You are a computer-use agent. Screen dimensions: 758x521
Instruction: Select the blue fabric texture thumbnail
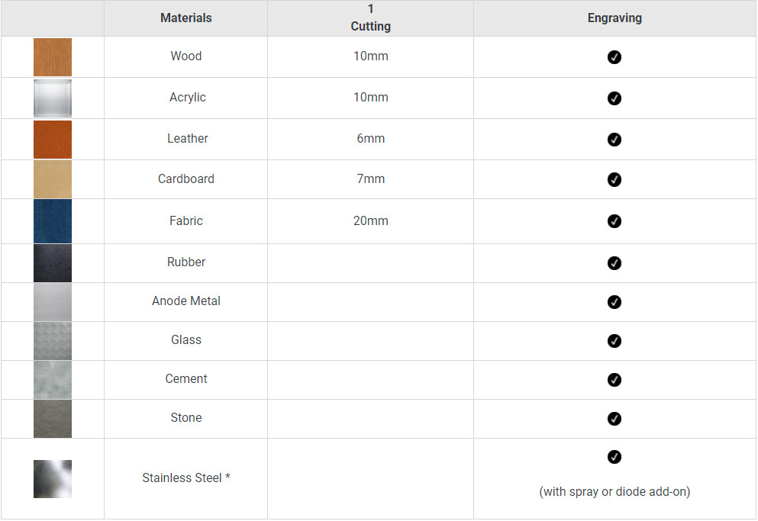53,221
